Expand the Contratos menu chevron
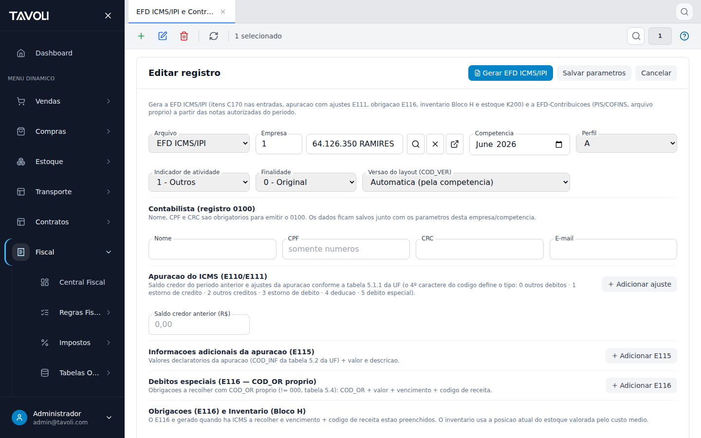The image size is (701, 438). tap(109, 222)
